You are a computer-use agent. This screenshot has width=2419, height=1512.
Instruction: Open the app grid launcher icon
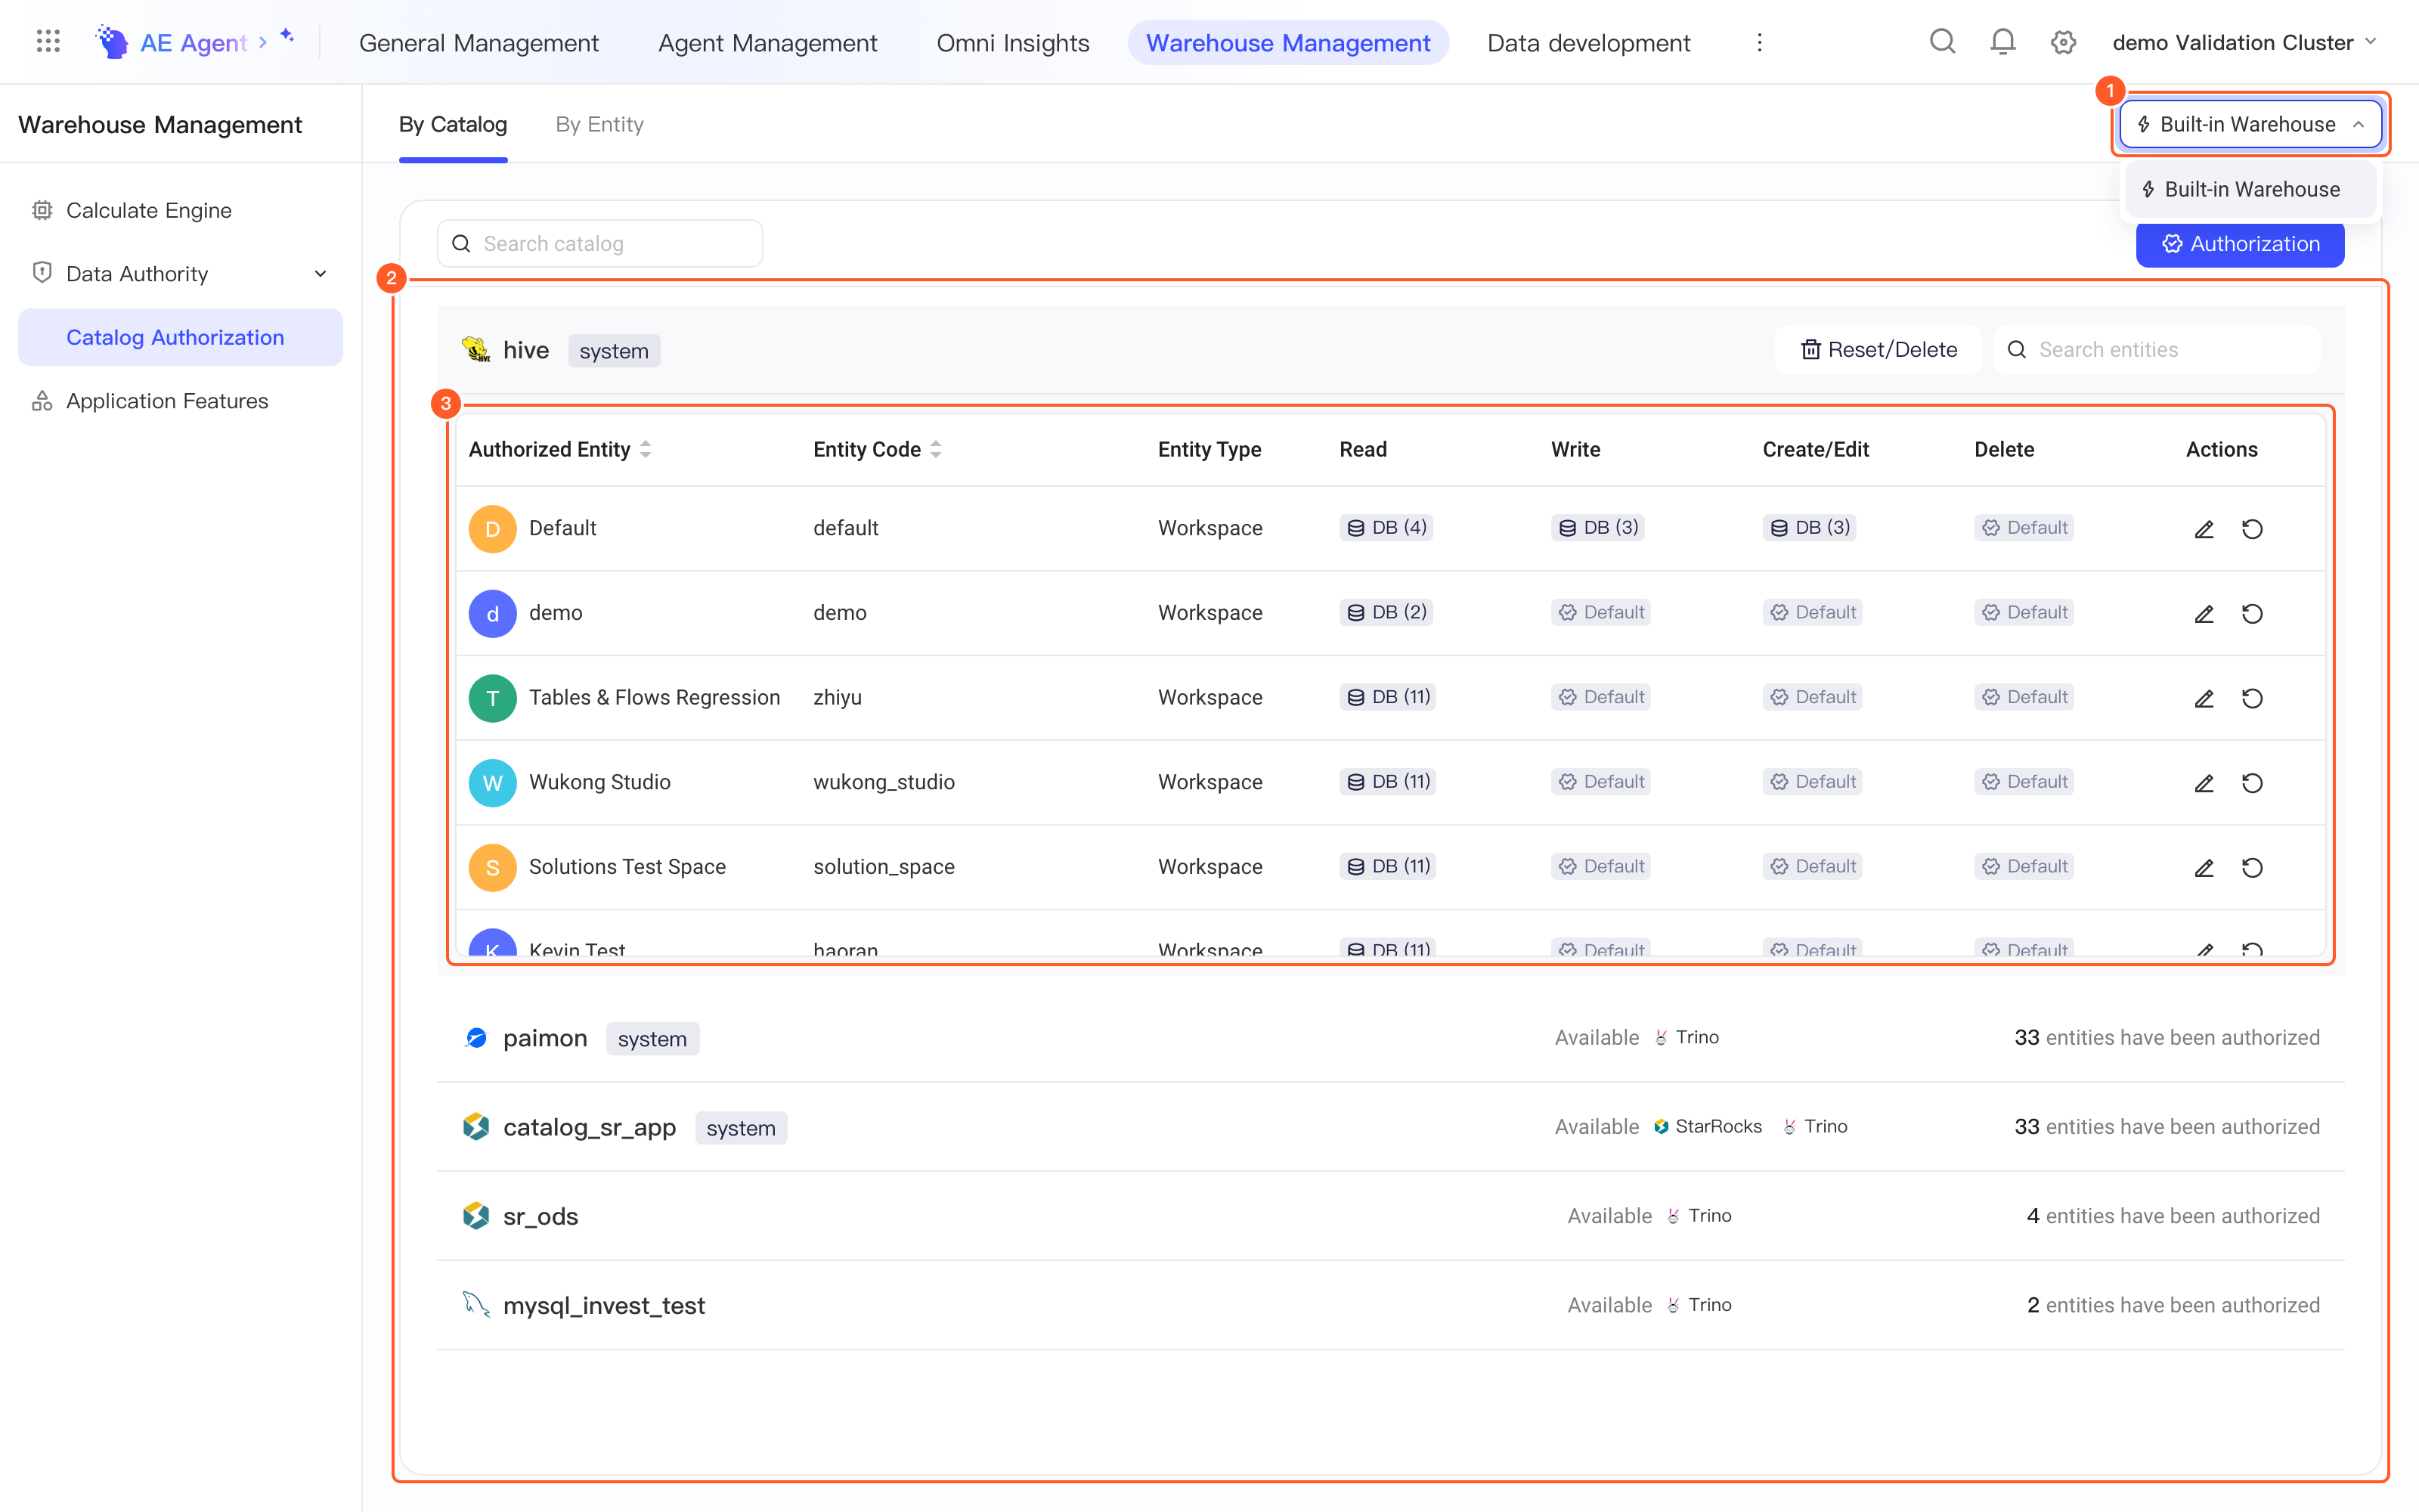tap(48, 41)
